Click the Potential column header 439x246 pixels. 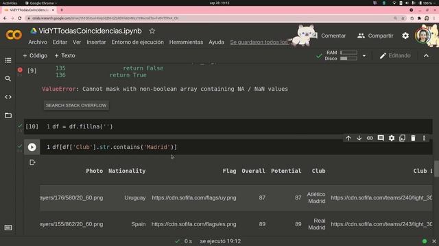pos(286,171)
